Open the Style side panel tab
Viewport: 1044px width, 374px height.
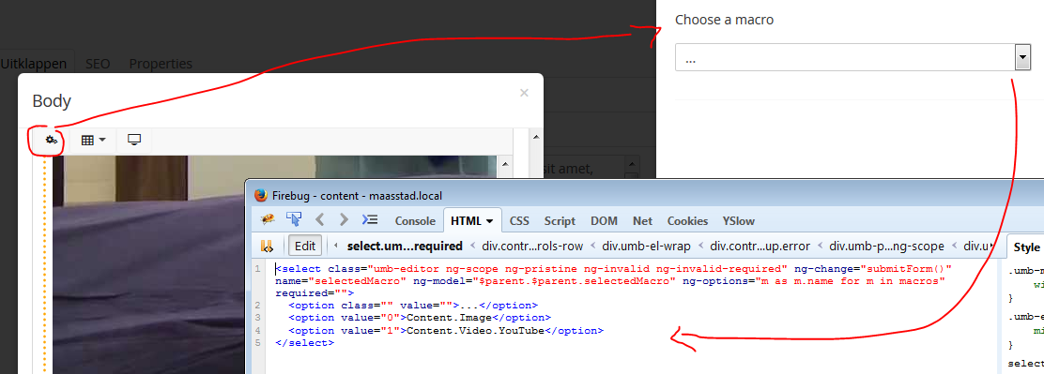click(x=1026, y=247)
